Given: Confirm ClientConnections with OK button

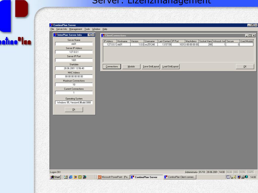Looking at the screenshot, I should click(245, 66).
